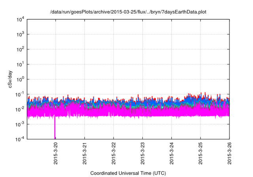The image size is (253, 177).
Task: Click the plot title file path text
Action: (128, 12)
